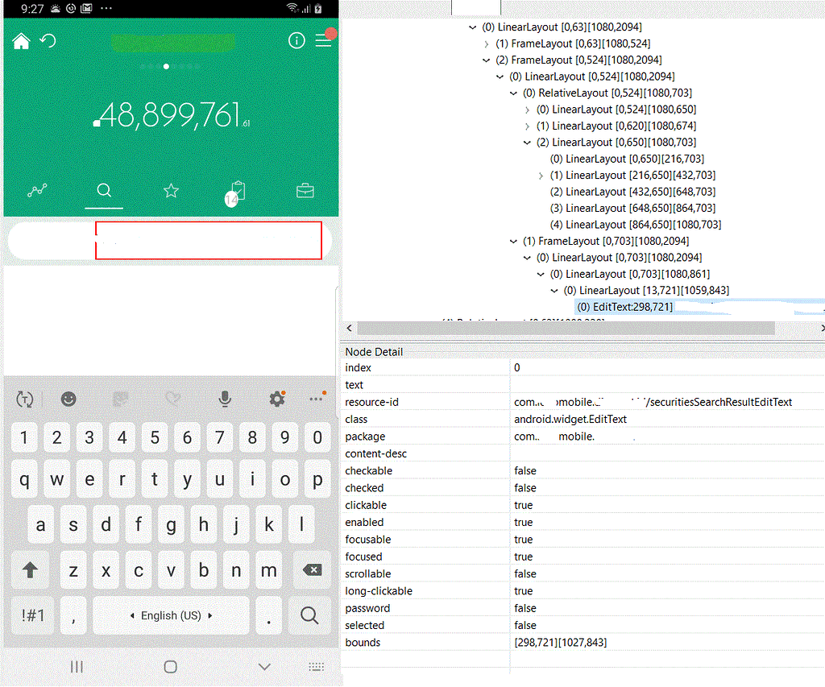Tap the keyboard sticker icon
The height and width of the screenshot is (687, 825).
[x=121, y=399]
